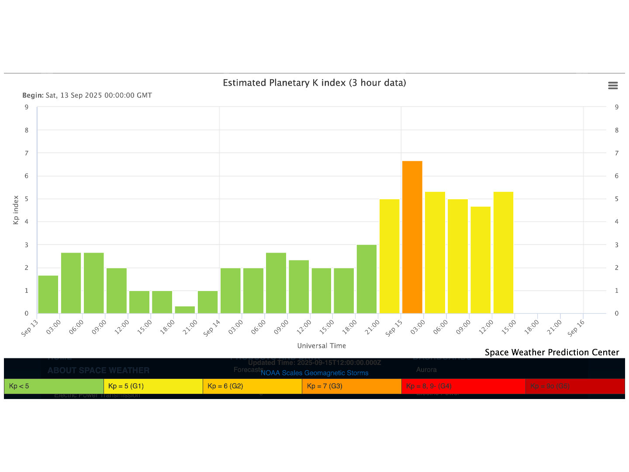Click the Sep 16 label on the time axis
Screen dimensions: 629x472
pyautogui.click(x=576, y=328)
